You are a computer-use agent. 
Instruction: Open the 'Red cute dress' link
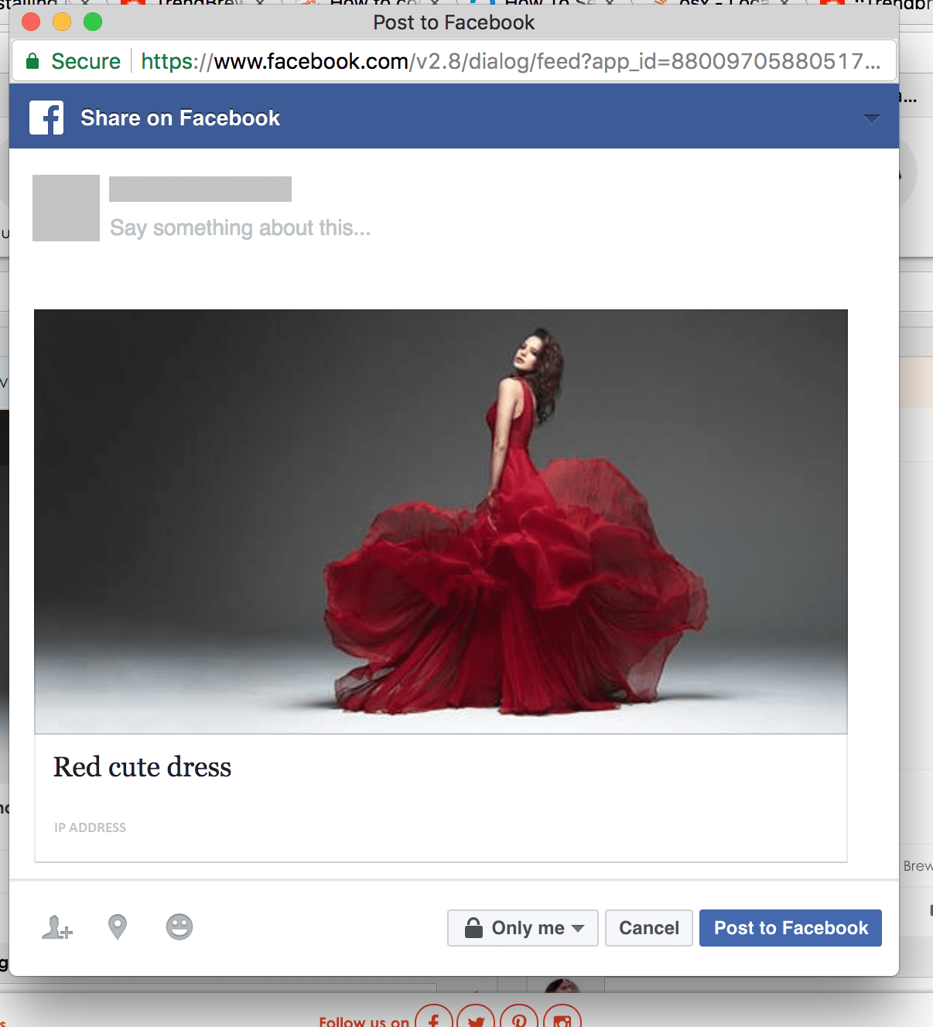(142, 766)
